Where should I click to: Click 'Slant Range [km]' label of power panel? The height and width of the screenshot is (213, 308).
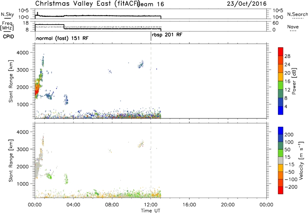[11, 81]
